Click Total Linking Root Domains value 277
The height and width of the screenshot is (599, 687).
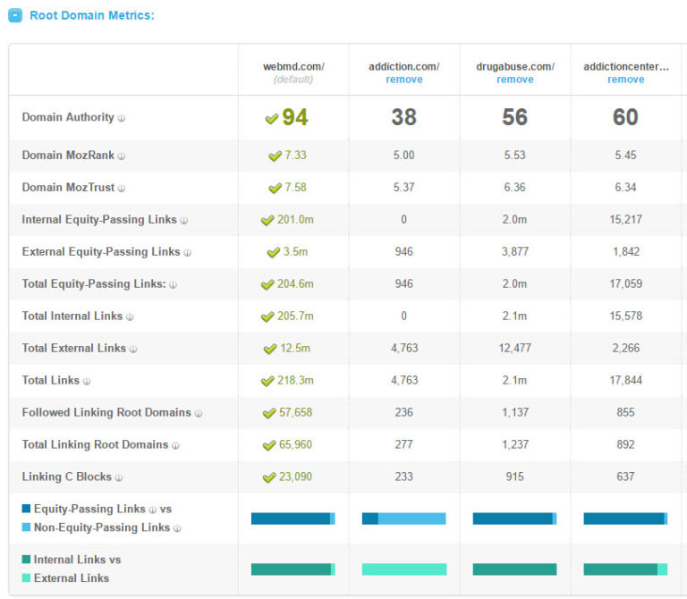(x=404, y=444)
